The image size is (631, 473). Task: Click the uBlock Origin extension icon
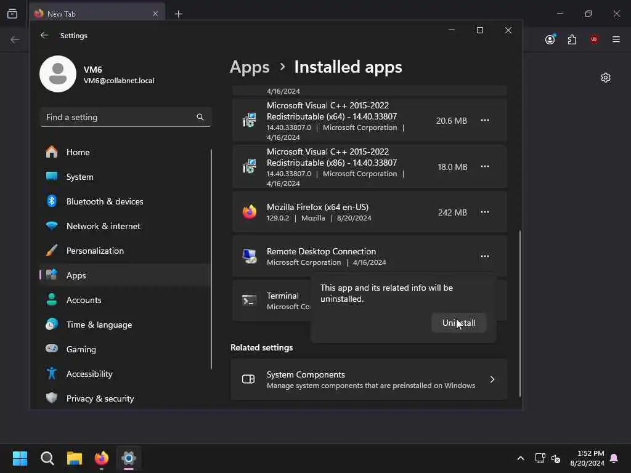594,39
